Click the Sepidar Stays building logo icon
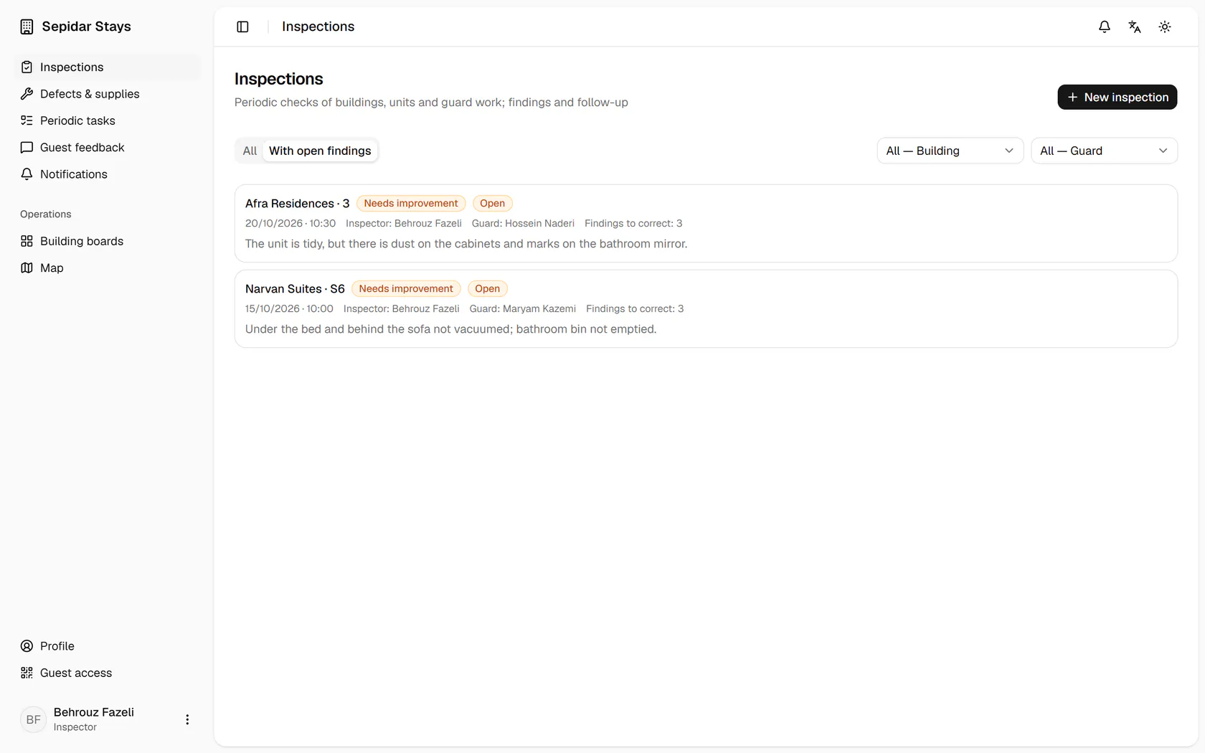Screen dimensions: 1205x753 tap(27, 27)
